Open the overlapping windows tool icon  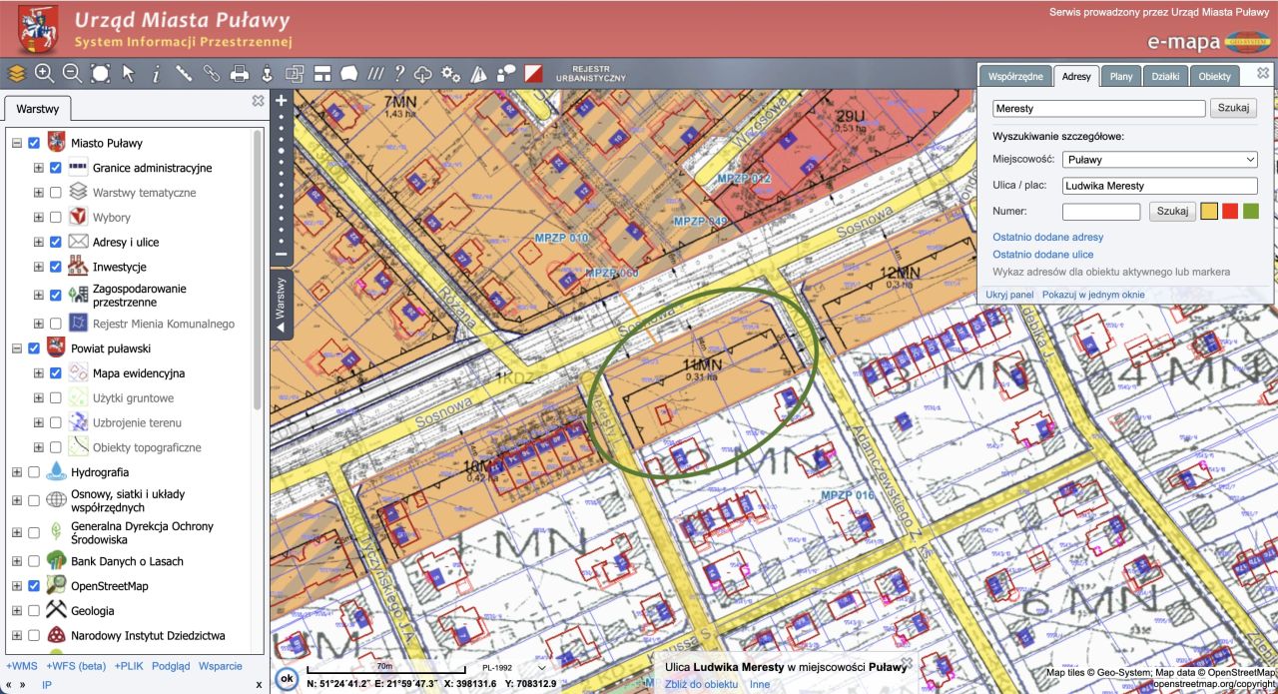point(295,73)
